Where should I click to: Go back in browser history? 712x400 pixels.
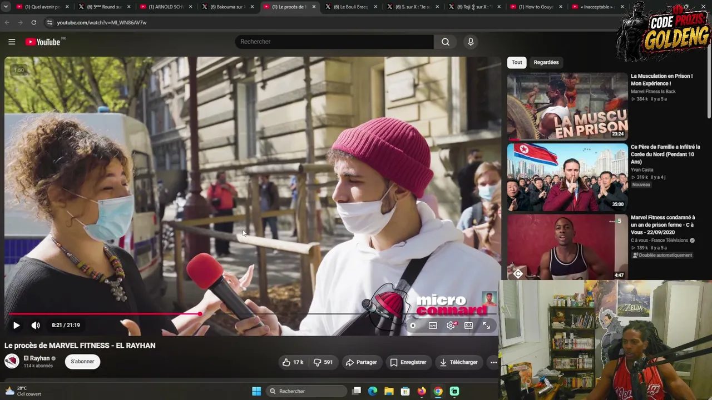[x=7, y=22]
